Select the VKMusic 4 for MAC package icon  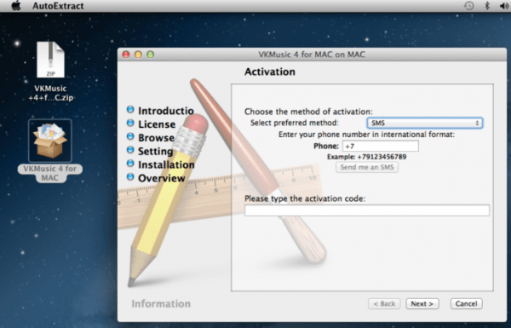(50, 141)
